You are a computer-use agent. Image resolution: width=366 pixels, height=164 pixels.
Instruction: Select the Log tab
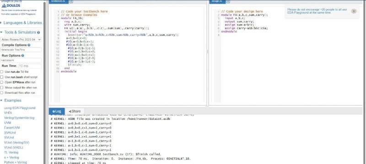[x=57, y=111]
